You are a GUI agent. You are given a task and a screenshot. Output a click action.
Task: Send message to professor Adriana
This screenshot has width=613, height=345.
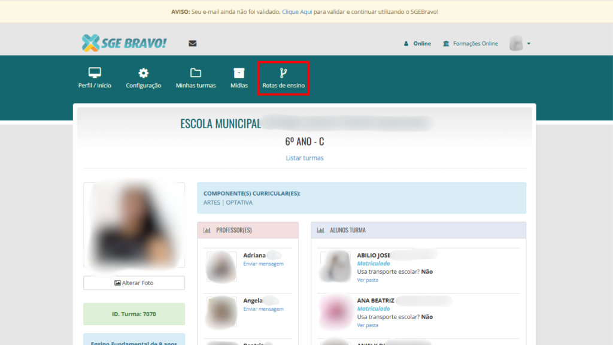(x=263, y=264)
